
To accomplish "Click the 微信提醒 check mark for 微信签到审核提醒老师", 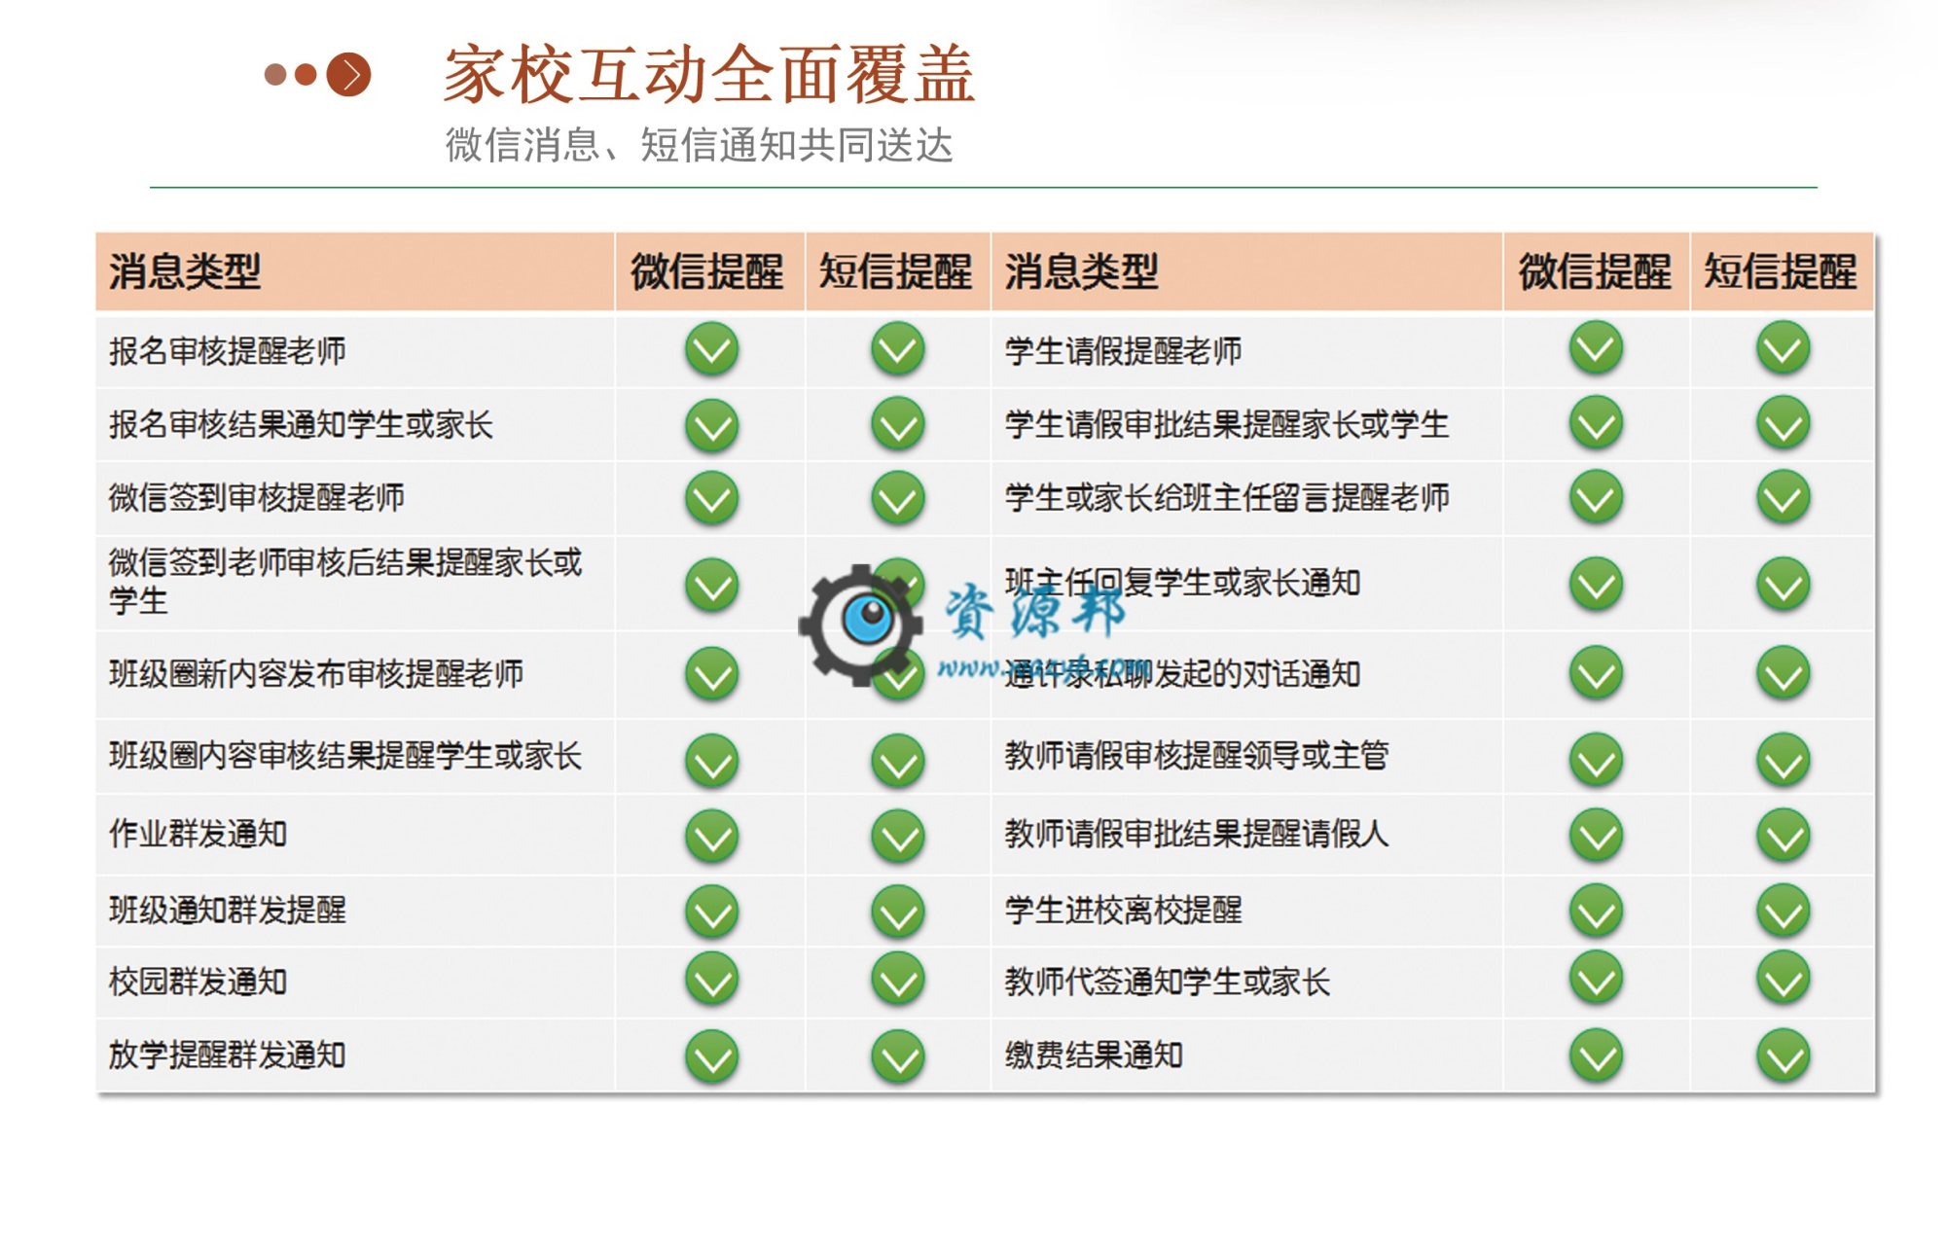I will click(712, 498).
